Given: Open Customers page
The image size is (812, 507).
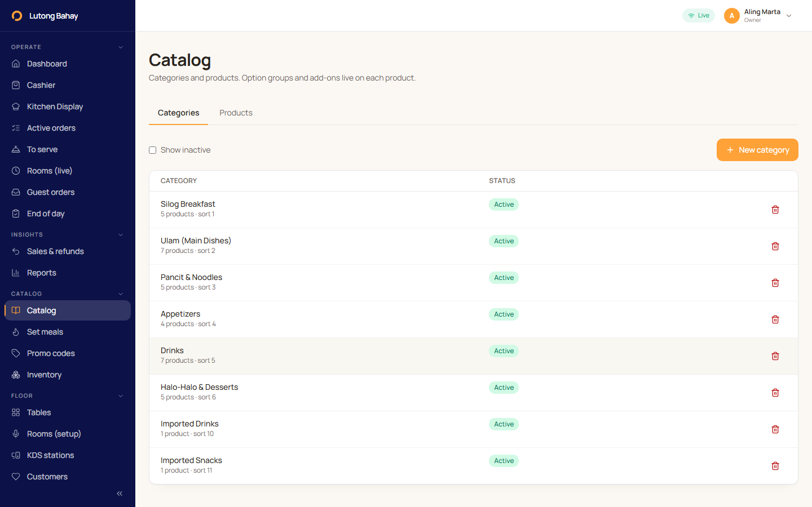Looking at the screenshot, I should (68, 477).
